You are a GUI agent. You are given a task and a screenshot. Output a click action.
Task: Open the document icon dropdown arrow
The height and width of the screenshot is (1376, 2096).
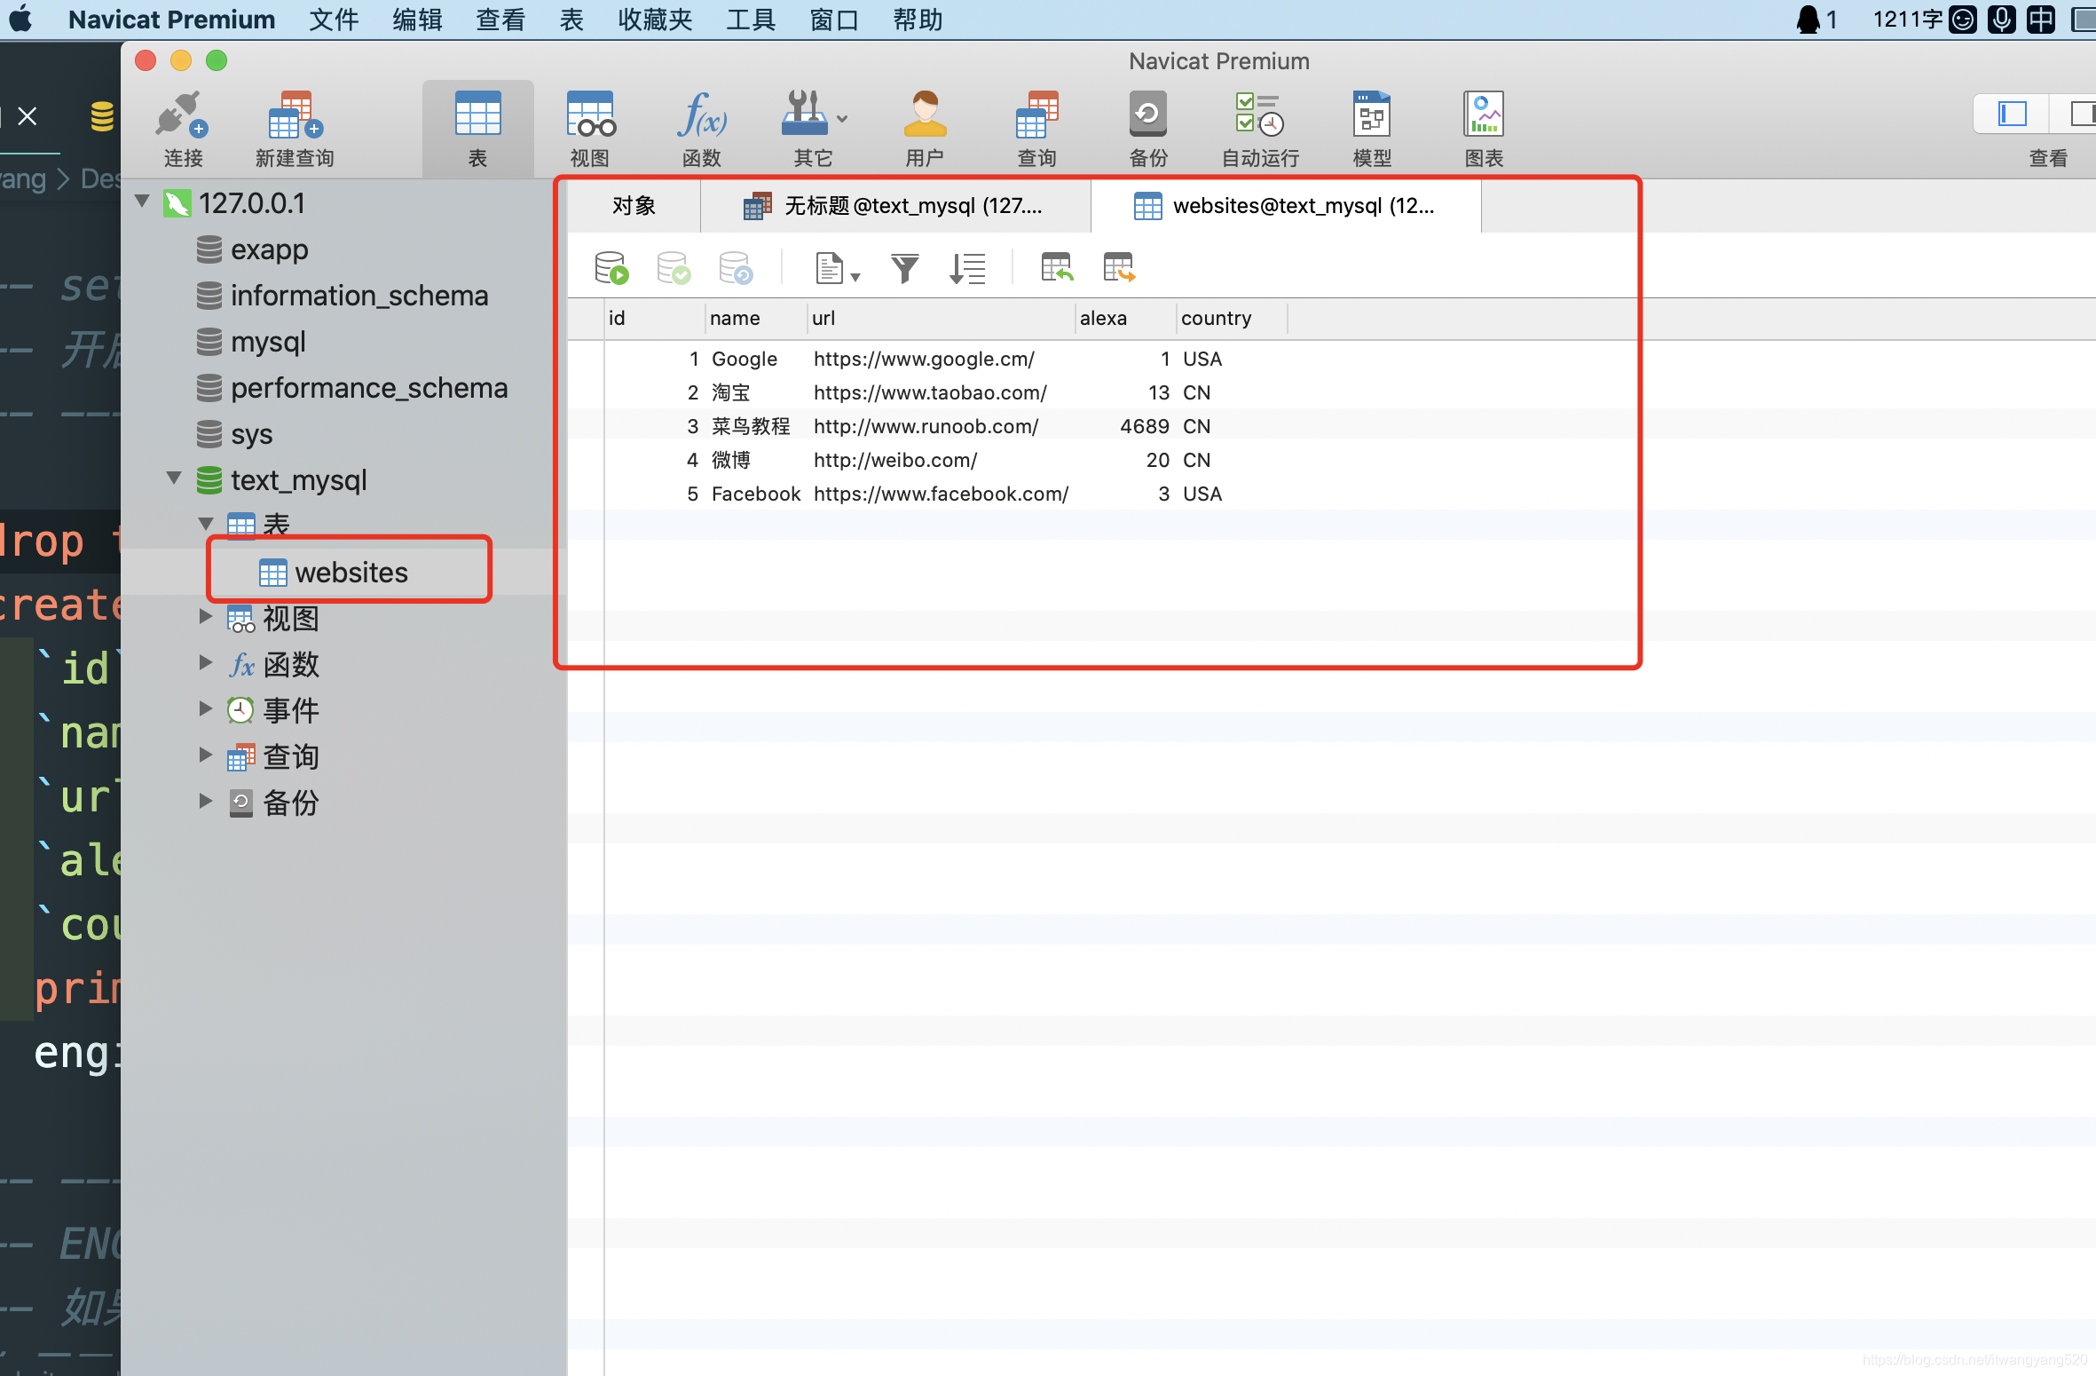855,278
